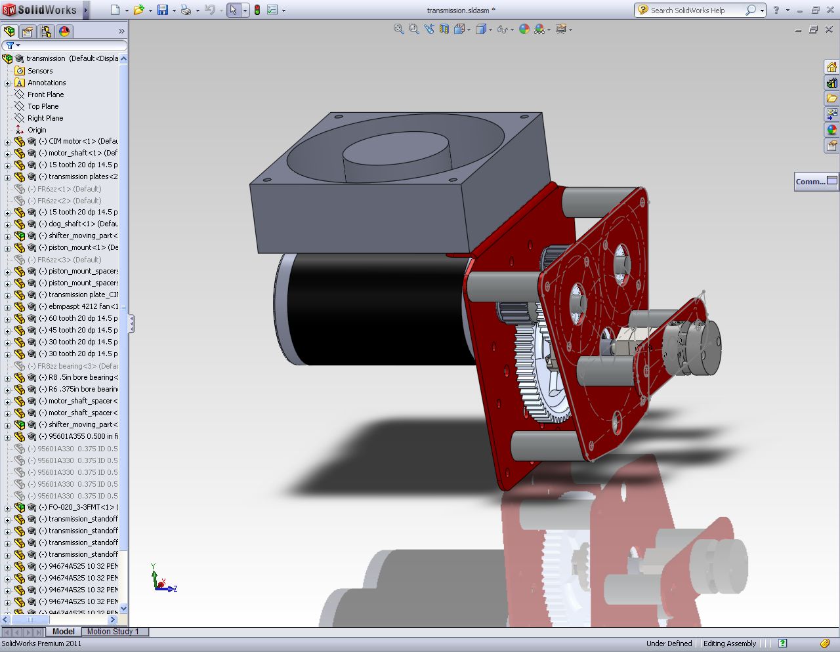Click the Edit Appearance color ball icon

[524, 29]
